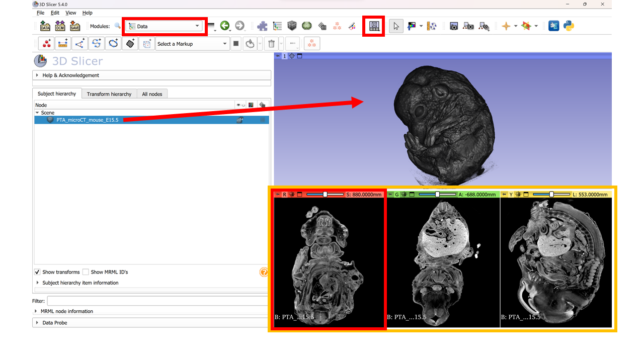Image resolution: width=644 pixels, height=362 pixels.
Task: Open the Select a Markup dropdown
Action: coord(193,44)
